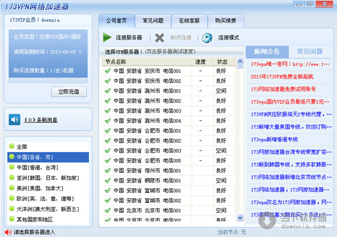Click the speaker icon beside new messages
The width and height of the screenshot is (337, 237).
(x=15, y=120)
